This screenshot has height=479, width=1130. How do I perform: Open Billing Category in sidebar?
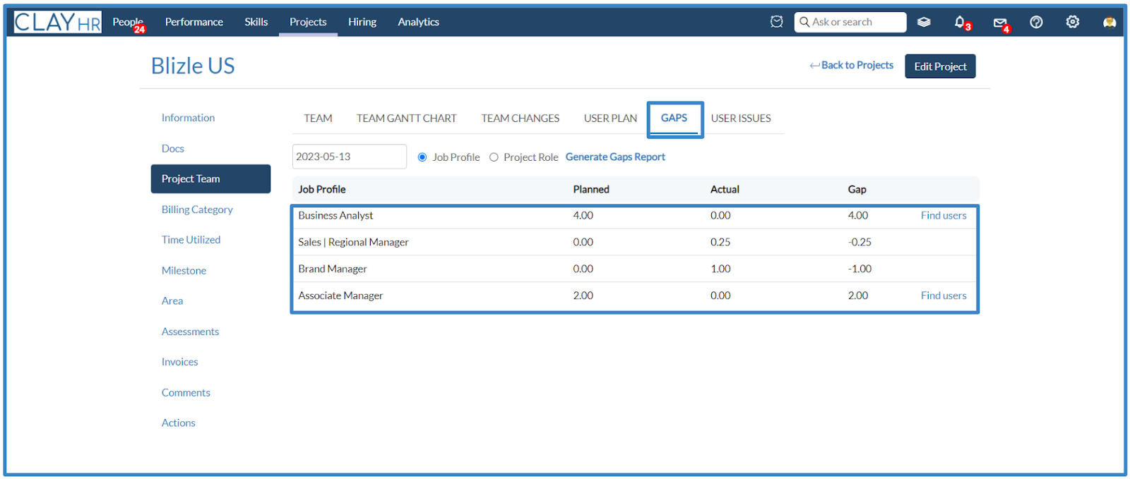(x=197, y=210)
